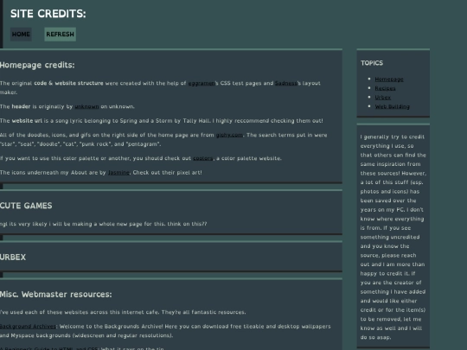467x350 pixels.
Task: Jump to Homepage in Topics list
Action: [389, 80]
